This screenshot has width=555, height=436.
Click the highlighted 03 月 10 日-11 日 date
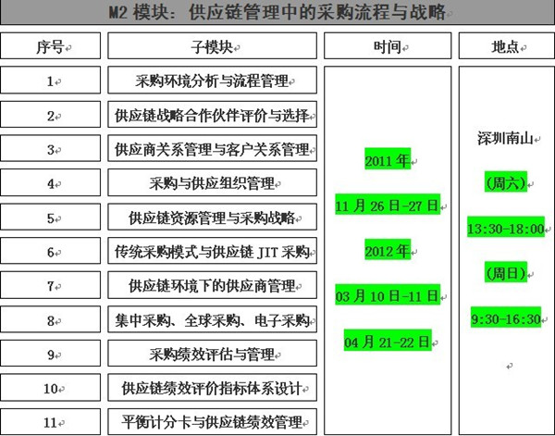pyautogui.click(x=387, y=296)
